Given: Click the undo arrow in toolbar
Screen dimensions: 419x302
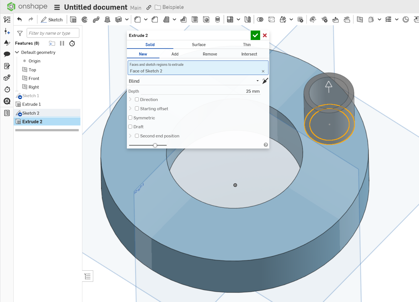Looking at the screenshot, I should (x=19, y=19).
